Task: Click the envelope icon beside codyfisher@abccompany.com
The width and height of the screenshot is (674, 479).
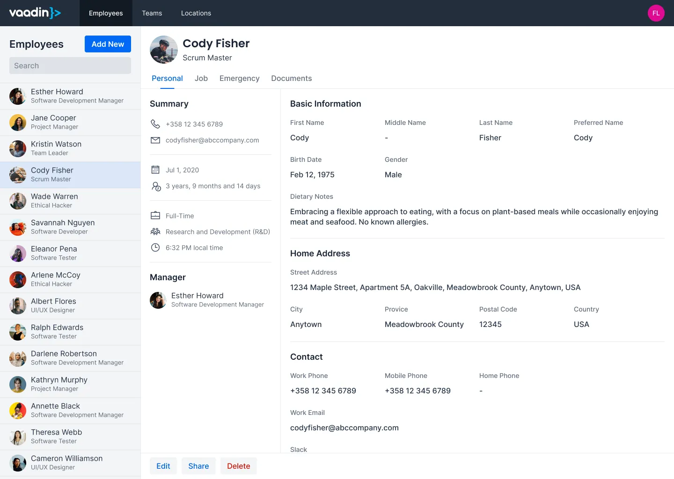Action: 155,140
